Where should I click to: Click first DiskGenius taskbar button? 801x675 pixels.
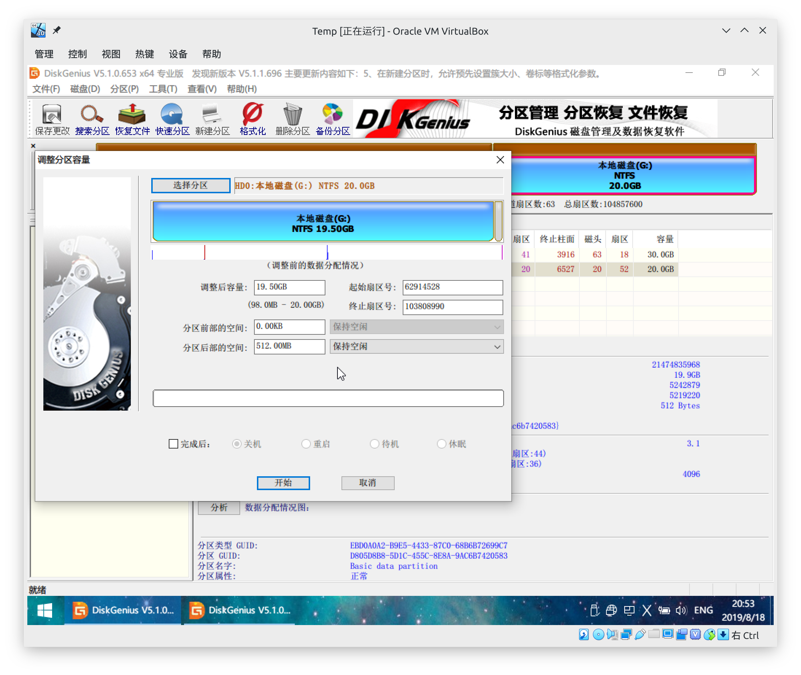coord(123,610)
